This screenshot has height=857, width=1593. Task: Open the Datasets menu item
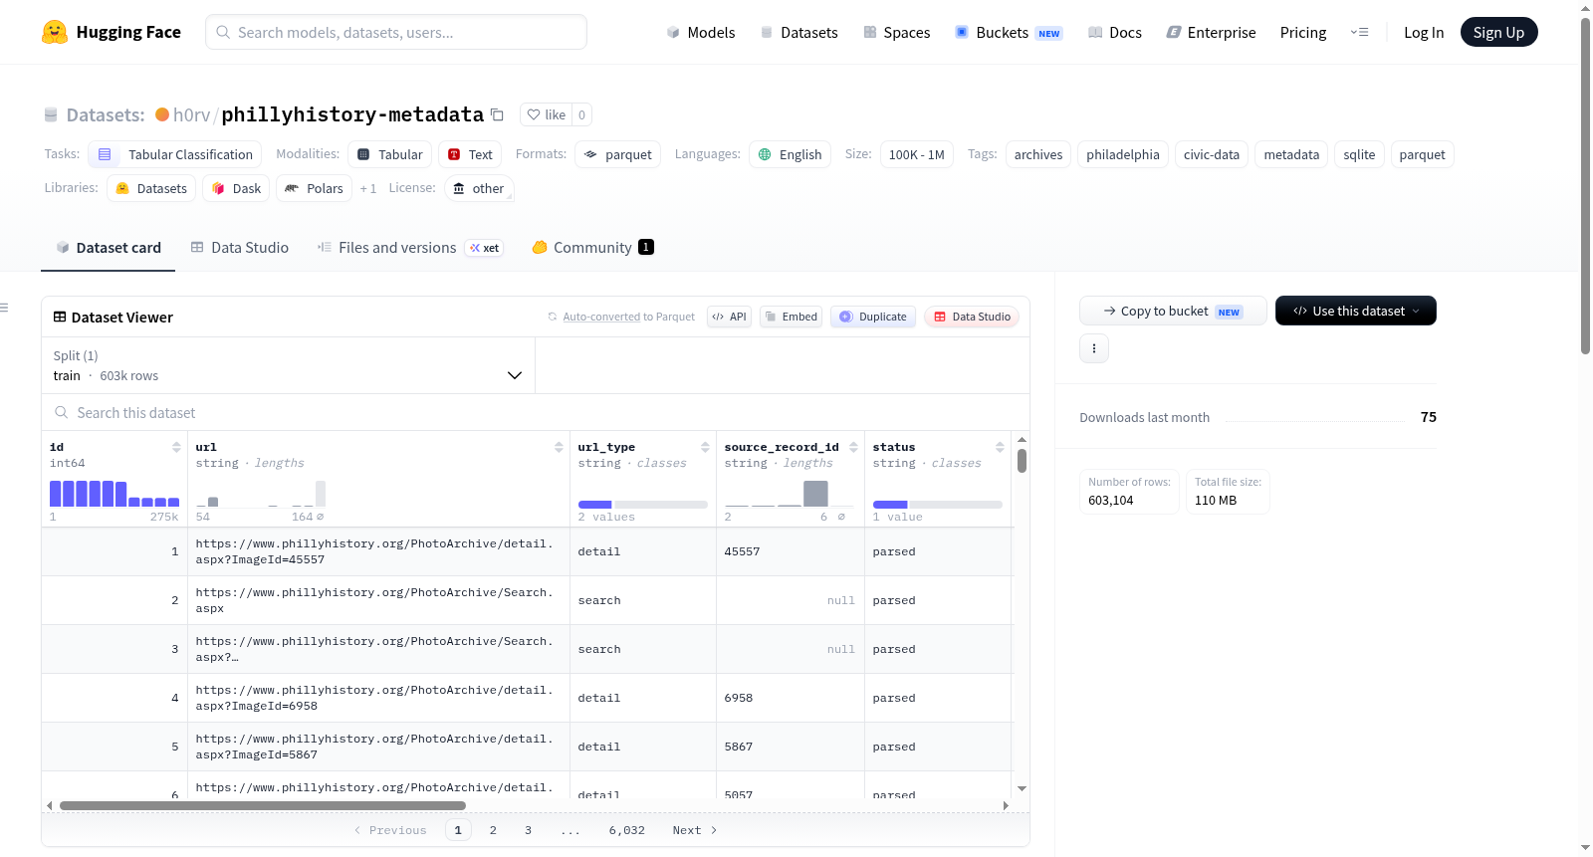click(x=798, y=32)
